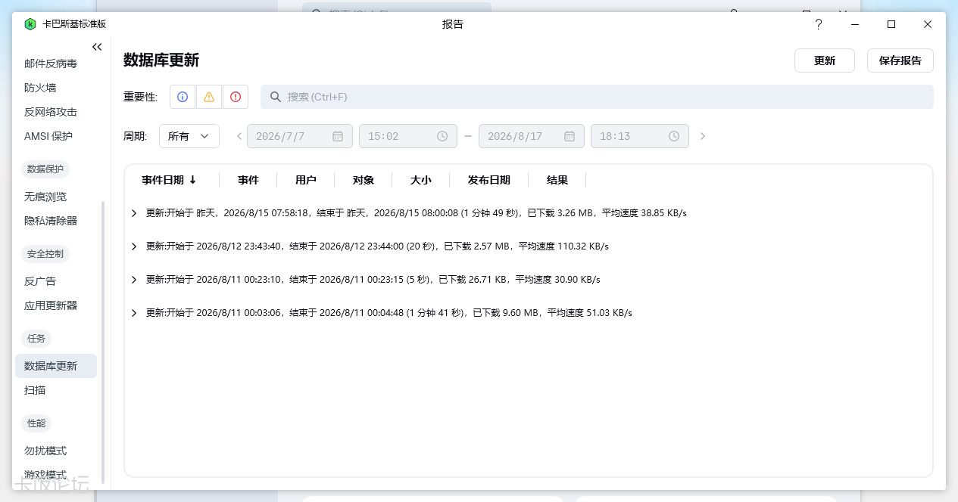
Task: Collapse the sidebar with the double-chevron icon
Action: pos(97,47)
